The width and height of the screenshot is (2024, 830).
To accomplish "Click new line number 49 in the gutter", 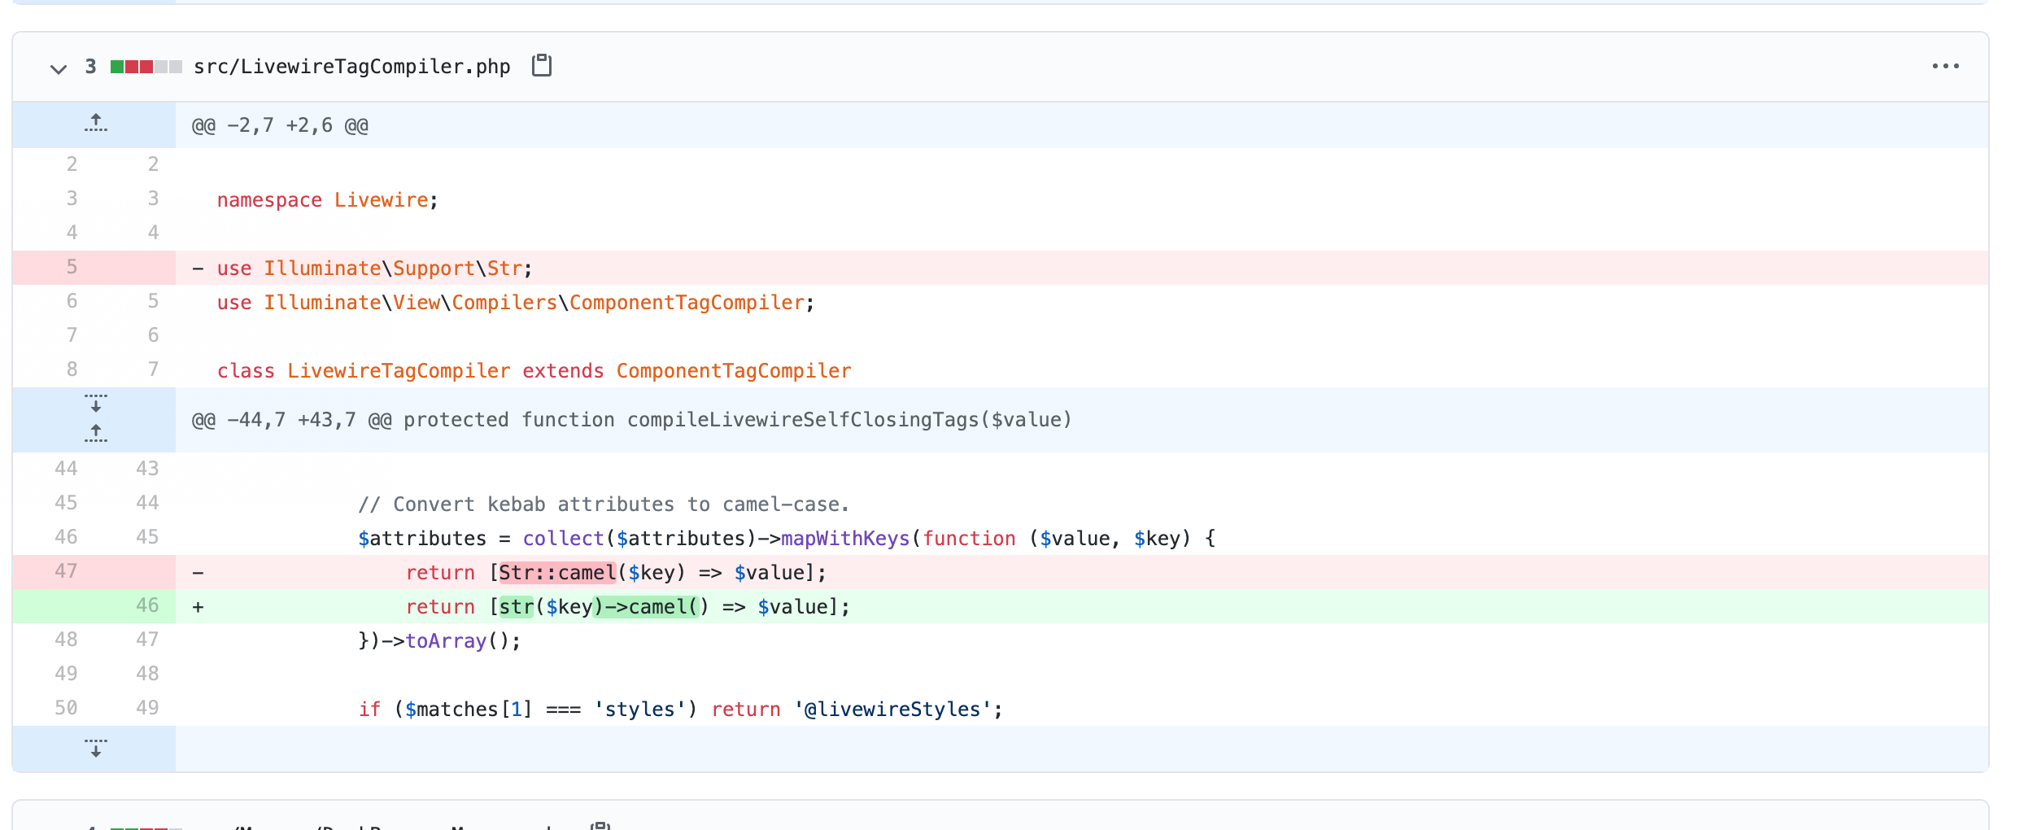I will (x=147, y=707).
